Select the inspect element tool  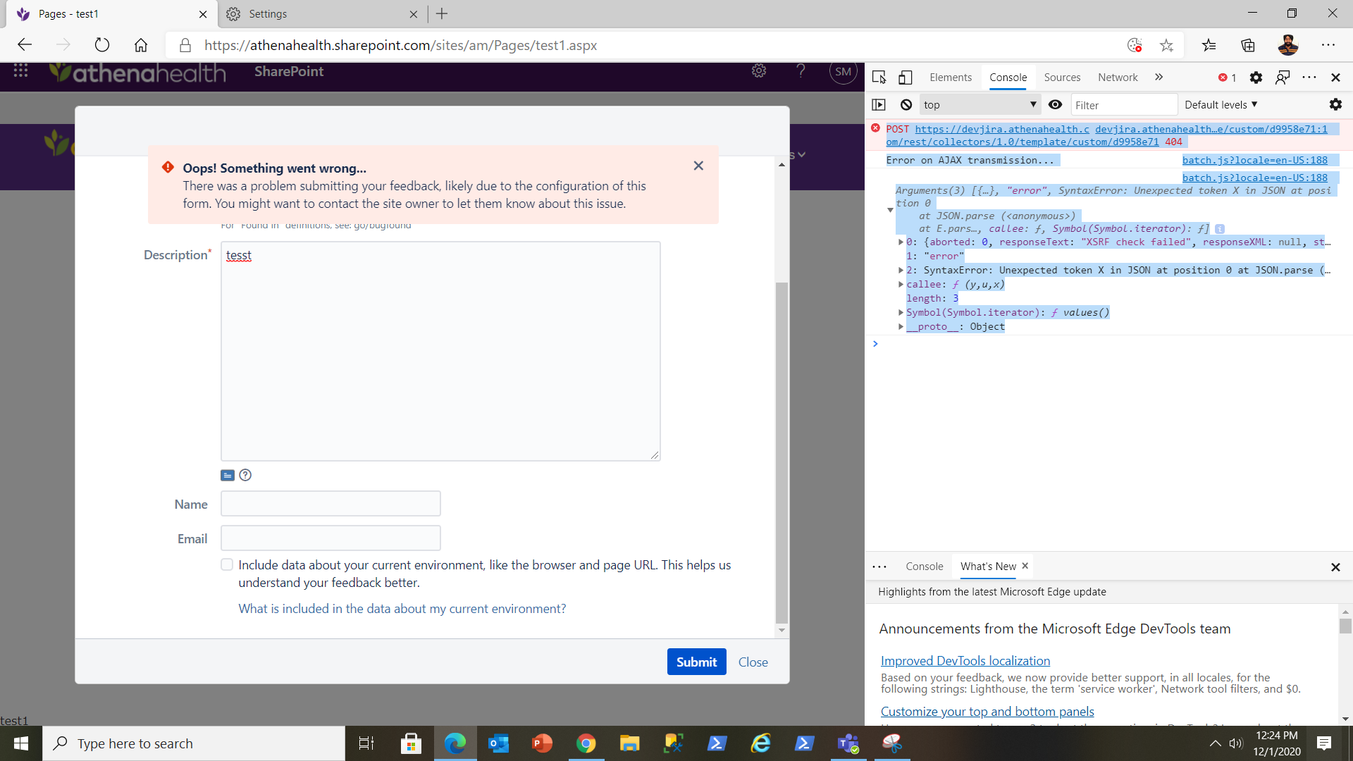[x=879, y=78]
